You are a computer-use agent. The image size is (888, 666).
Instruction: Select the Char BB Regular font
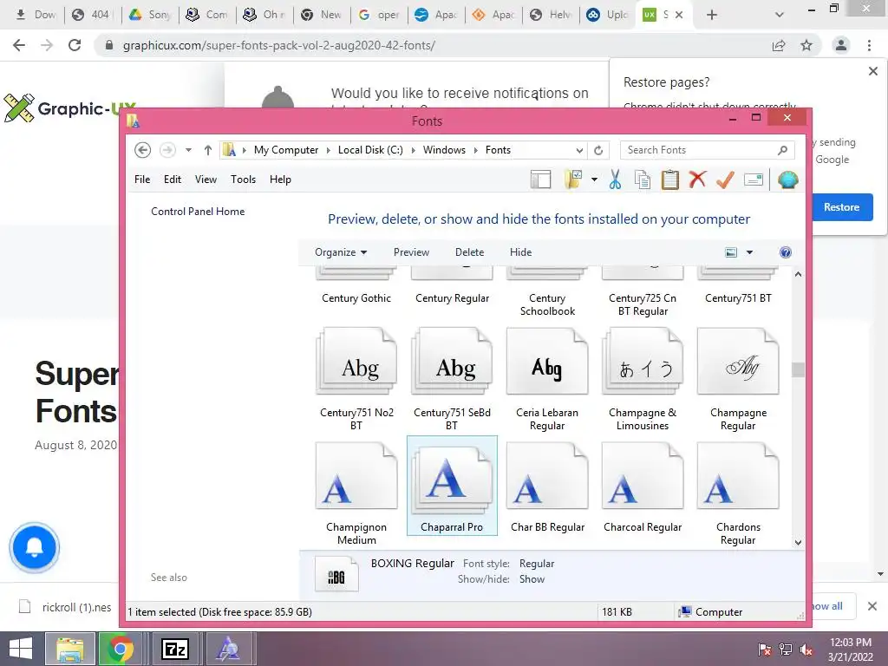click(x=547, y=487)
